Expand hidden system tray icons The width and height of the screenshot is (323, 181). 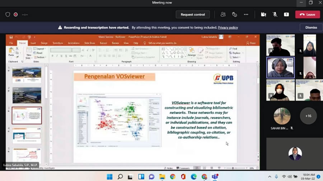point(270,177)
